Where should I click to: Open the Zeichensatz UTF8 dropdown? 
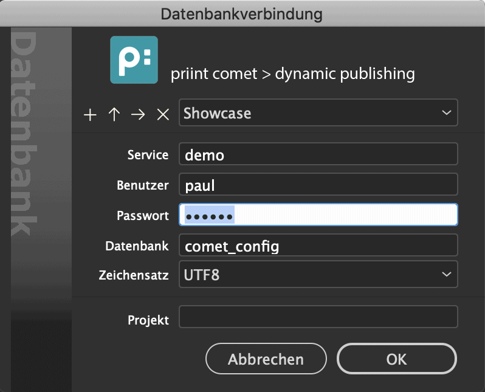coord(318,274)
